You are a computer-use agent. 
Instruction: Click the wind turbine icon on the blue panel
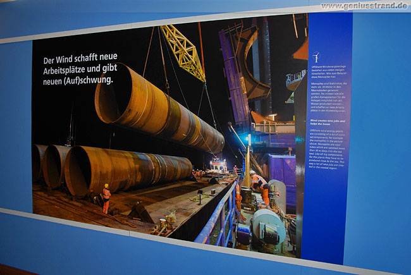click(x=316, y=57)
